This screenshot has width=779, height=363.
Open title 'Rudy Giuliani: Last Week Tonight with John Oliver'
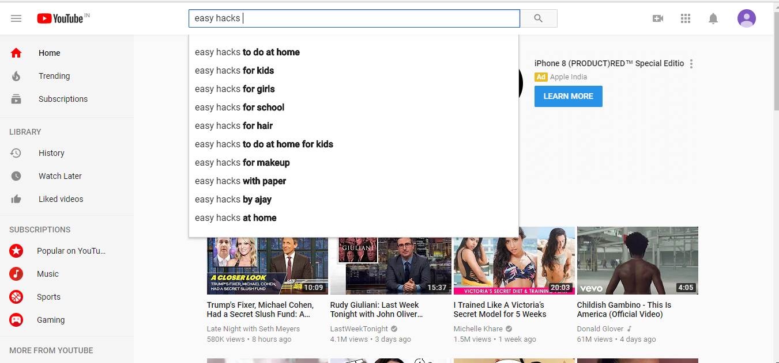(377, 309)
